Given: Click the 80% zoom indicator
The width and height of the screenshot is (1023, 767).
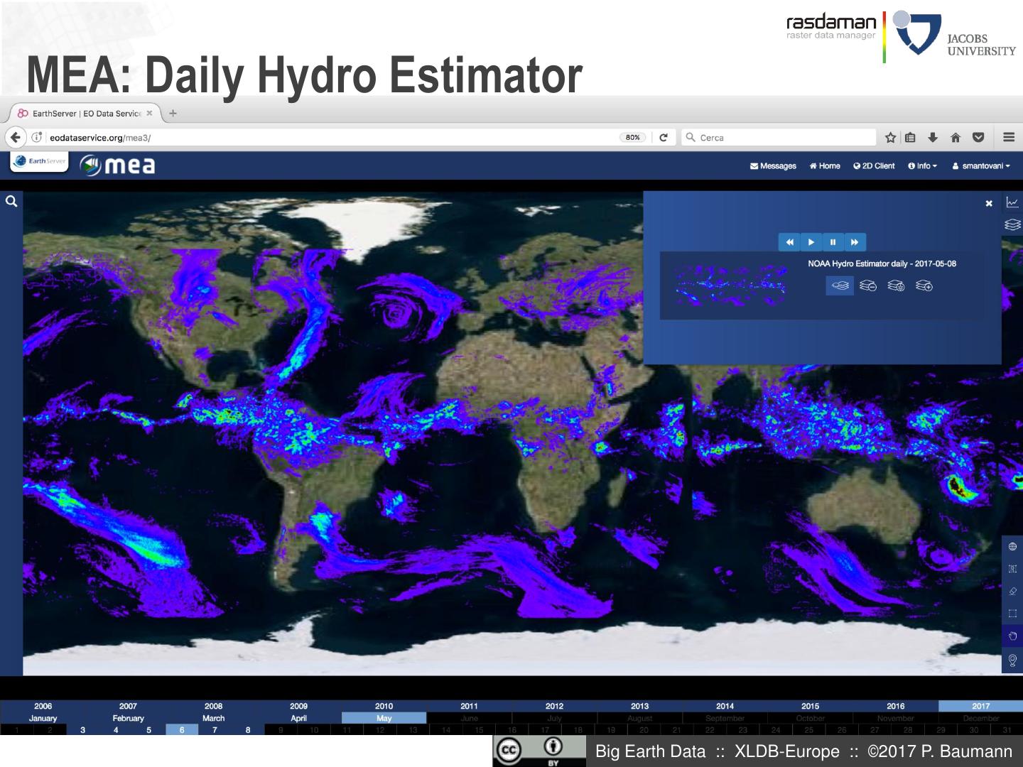Looking at the screenshot, I should [633, 138].
